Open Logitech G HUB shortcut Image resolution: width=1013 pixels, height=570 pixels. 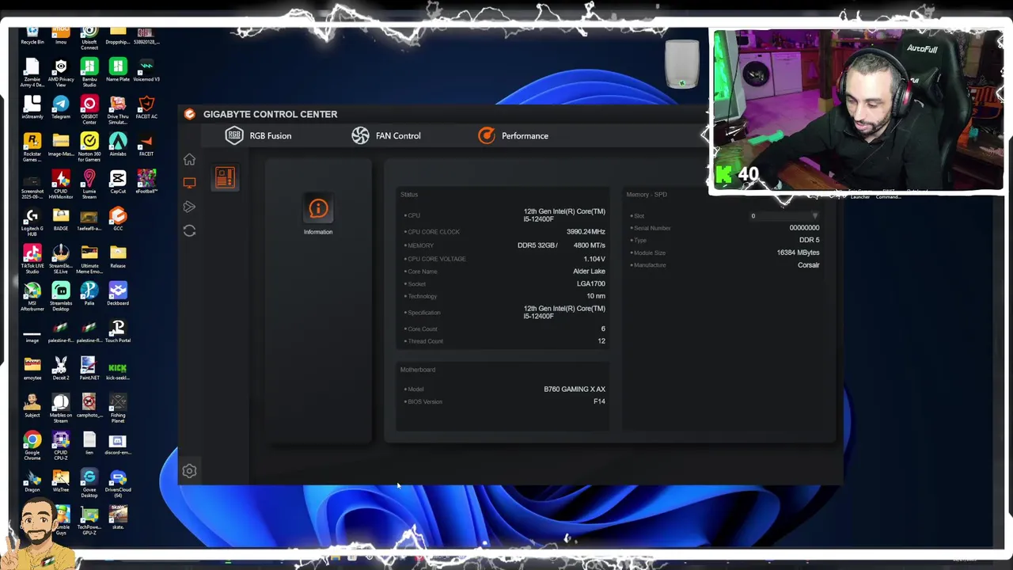click(x=32, y=222)
